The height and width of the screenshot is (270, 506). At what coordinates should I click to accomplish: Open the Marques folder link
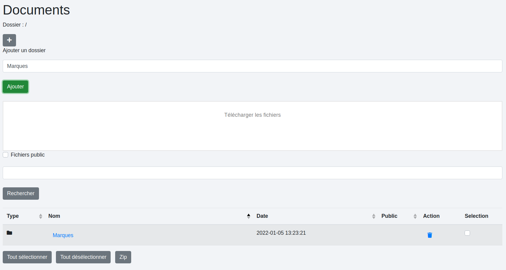click(x=63, y=235)
